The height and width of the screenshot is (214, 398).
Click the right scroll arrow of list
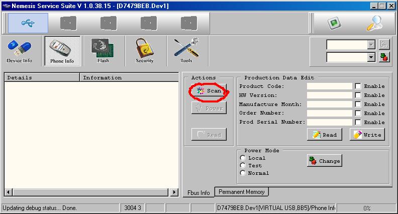pos(174,192)
